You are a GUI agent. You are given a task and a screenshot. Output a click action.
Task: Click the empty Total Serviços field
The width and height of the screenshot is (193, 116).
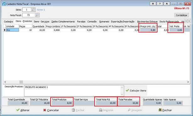click(84, 103)
